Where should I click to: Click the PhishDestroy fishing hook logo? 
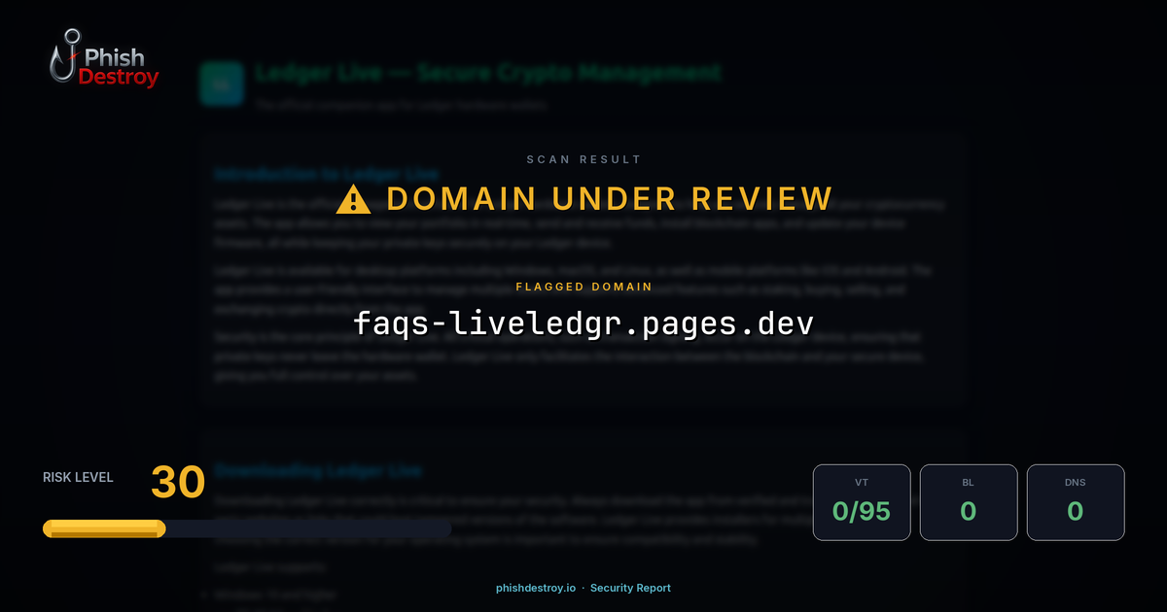click(66, 56)
